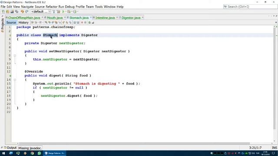Open the Edit menu

[9, 7]
